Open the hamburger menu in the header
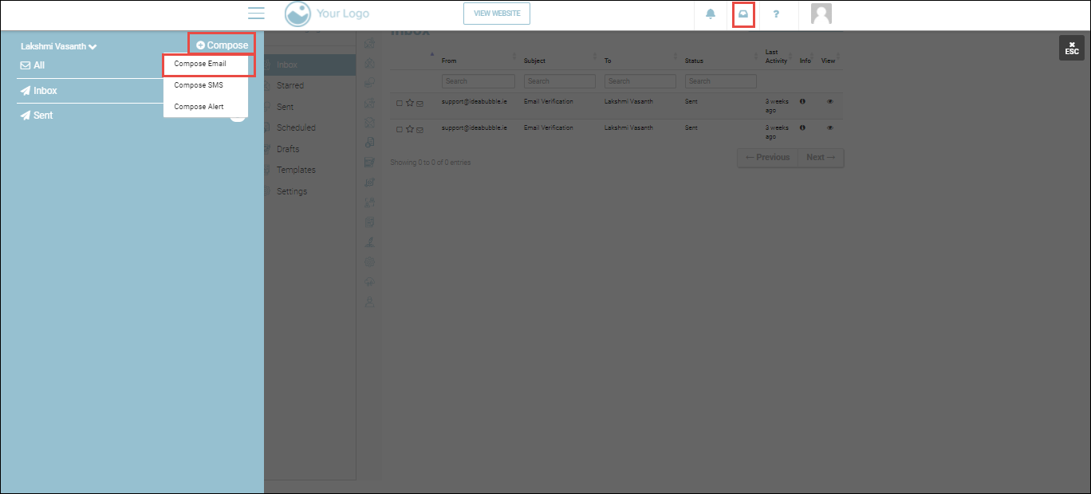This screenshot has width=1091, height=494. pyautogui.click(x=256, y=14)
